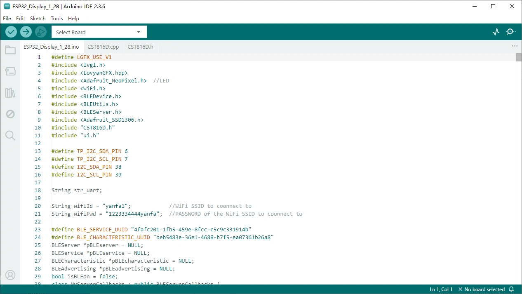Viewport: 522px width, 294px height.
Task: Click the wifiPwd "1223334444yanfa" string
Action: pos(132,214)
